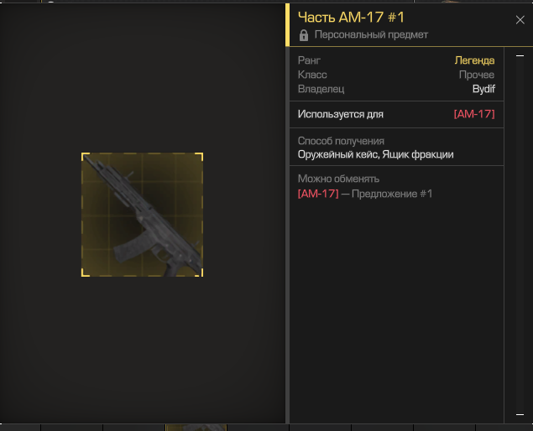Click the padlock personal item icon
This screenshot has width=533, height=431.
304,35
